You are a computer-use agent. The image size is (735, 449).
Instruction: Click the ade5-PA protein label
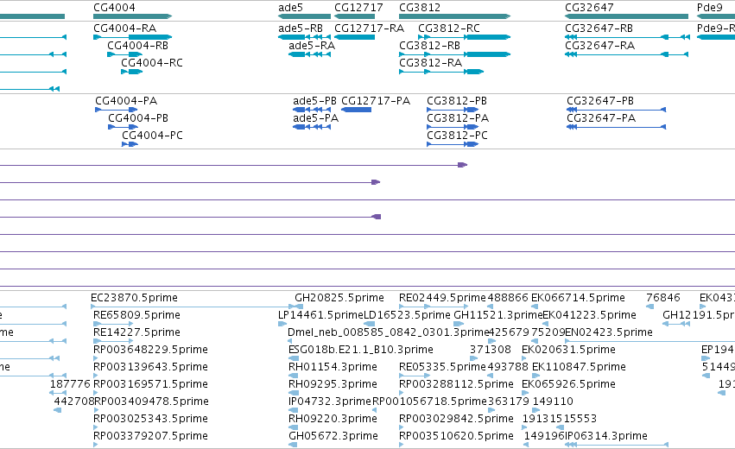(315, 118)
